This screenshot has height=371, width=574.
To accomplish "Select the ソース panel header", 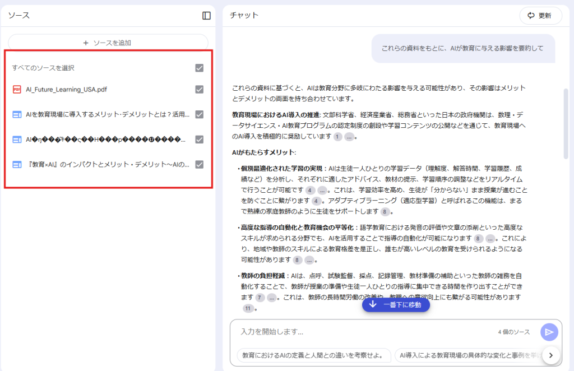I will click(x=19, y=16).
